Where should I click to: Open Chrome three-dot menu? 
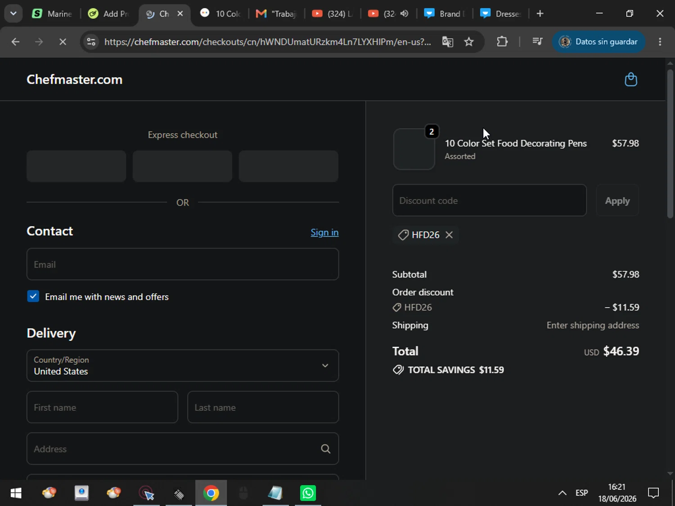(660, 42)
